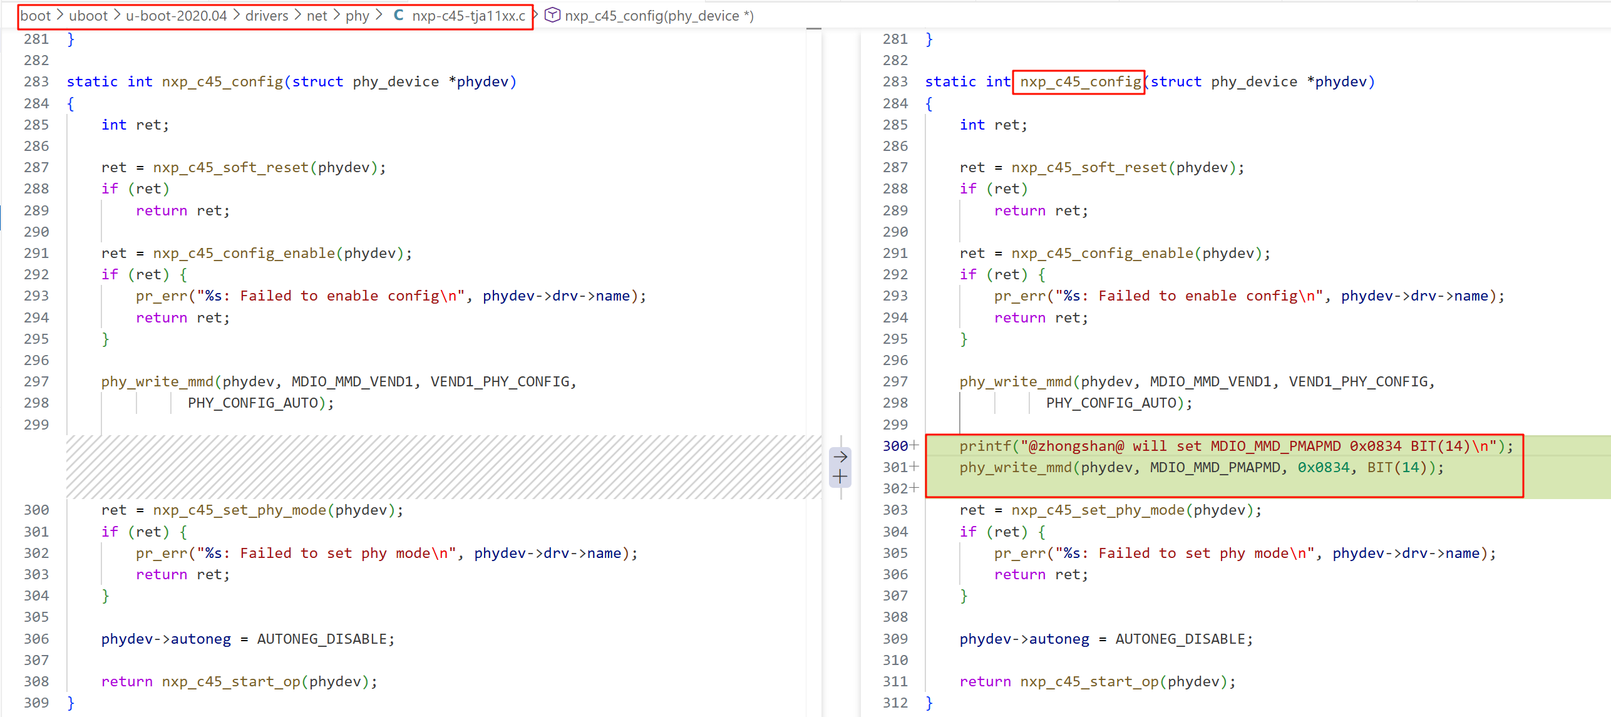Expand the chevron between boot and uboot
The width and height of the screenshot is (1611, 717).
coord(60,15)
